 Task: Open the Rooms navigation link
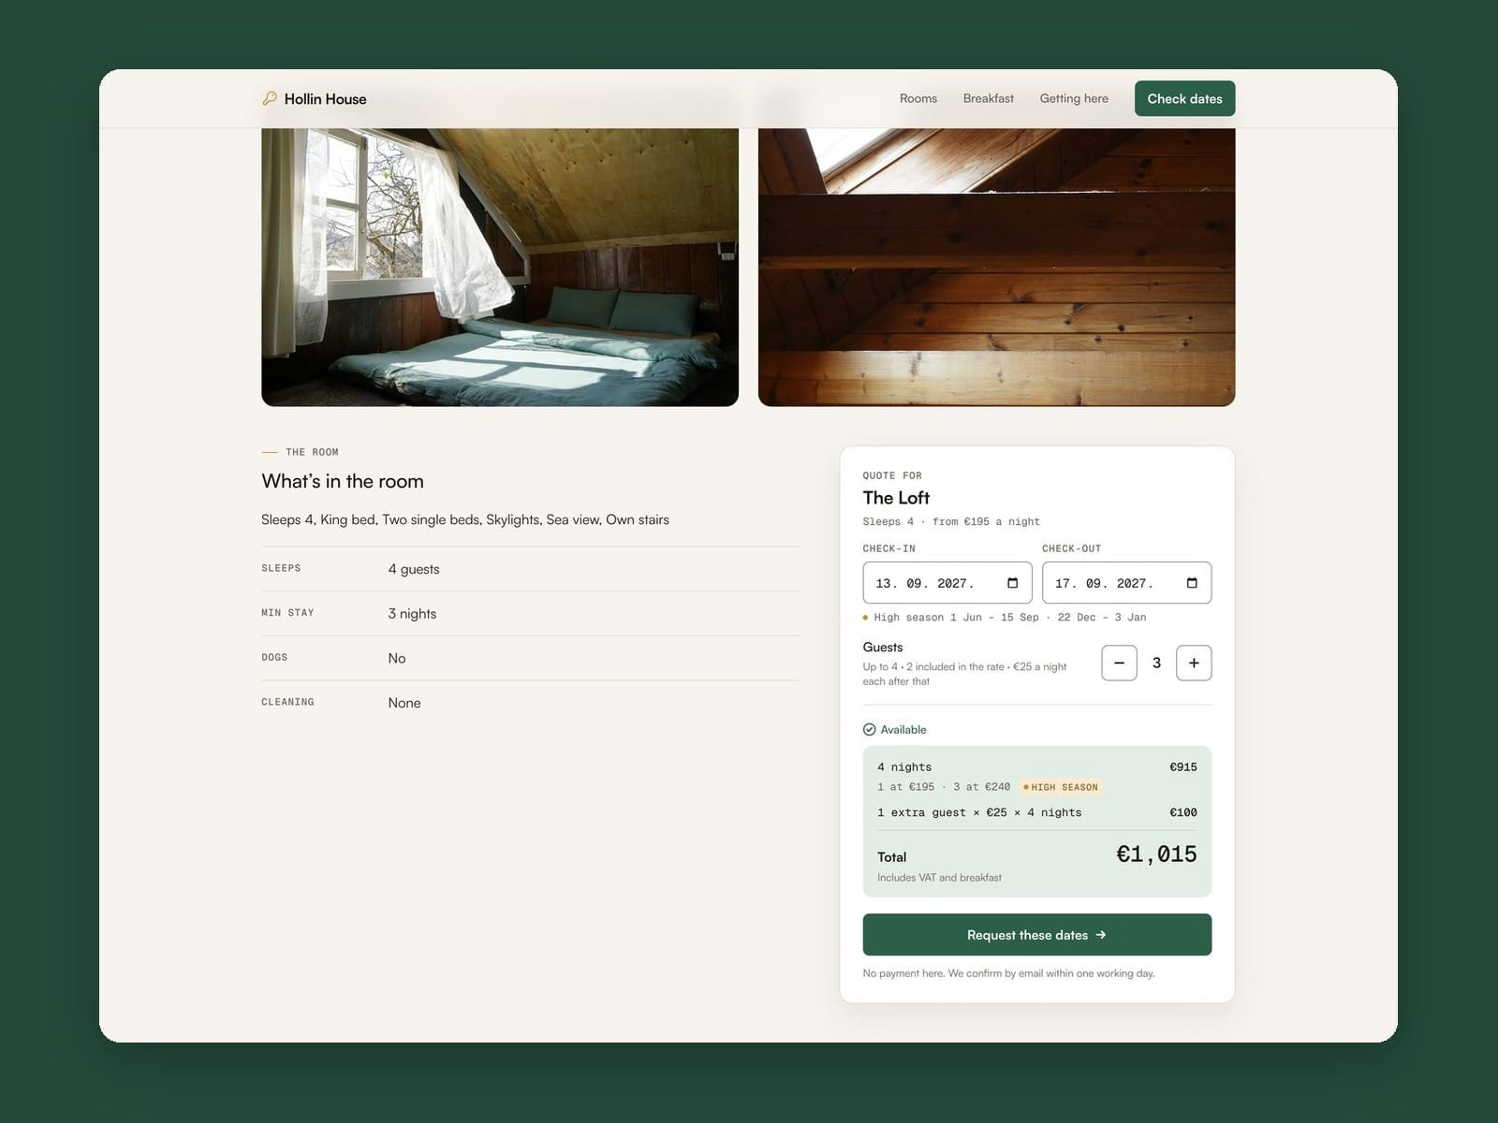[918, 98]
